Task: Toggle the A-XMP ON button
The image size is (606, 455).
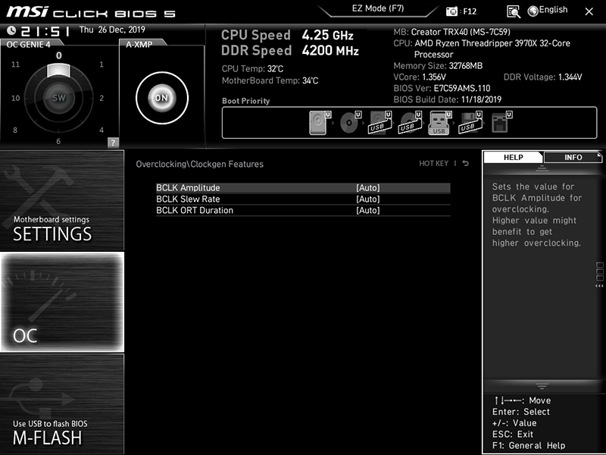Action: 162,98
